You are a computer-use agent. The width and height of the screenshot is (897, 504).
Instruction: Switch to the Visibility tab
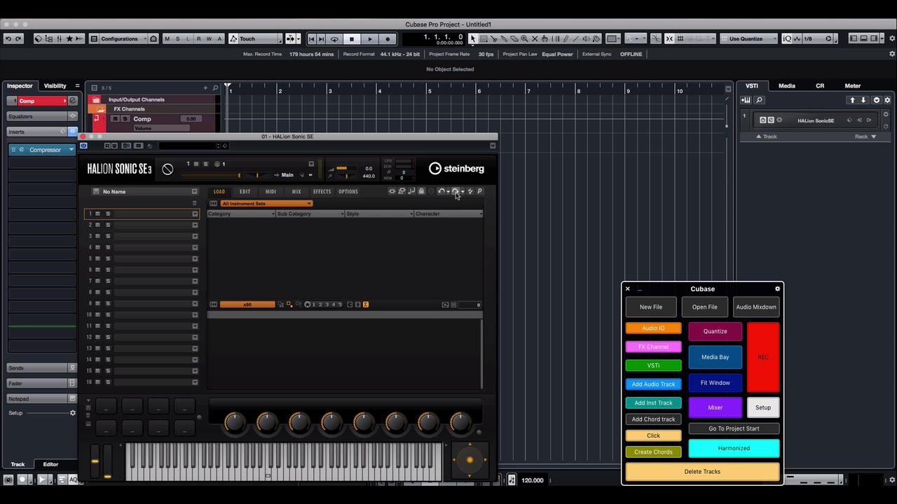[55, 85]
